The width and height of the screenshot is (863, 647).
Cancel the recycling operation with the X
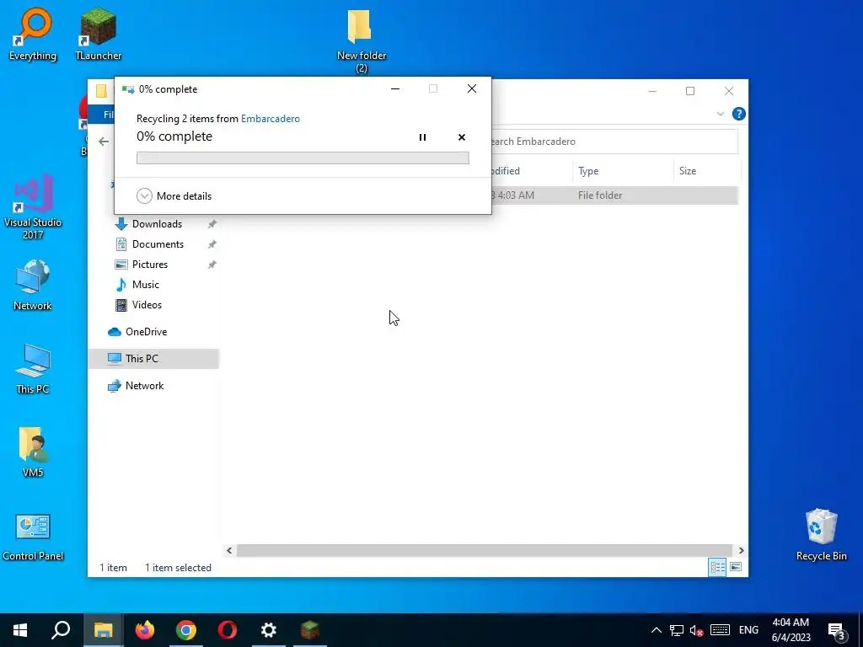[x=462, y=137]
